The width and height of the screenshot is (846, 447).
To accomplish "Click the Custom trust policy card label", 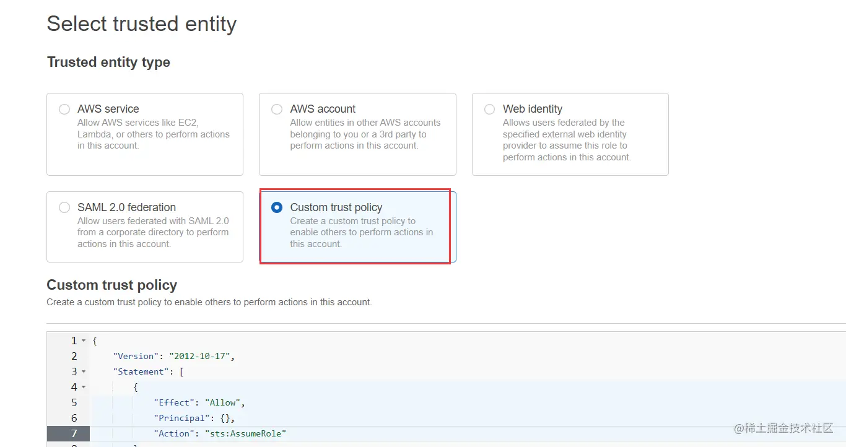I will 336,207.
